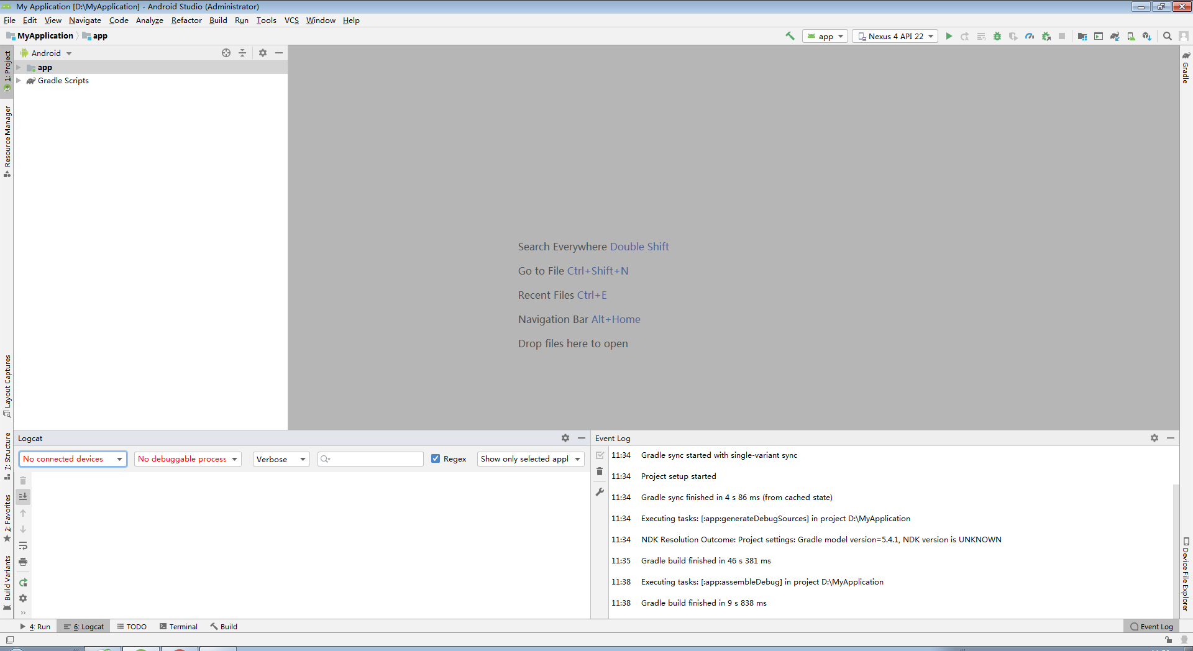Toggle scroll to end in Logcat

pos(23,496)
